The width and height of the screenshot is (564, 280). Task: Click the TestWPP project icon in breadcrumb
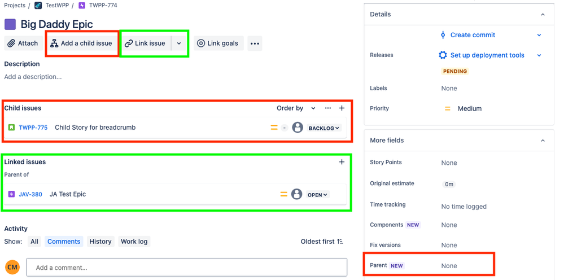[38, 6]
